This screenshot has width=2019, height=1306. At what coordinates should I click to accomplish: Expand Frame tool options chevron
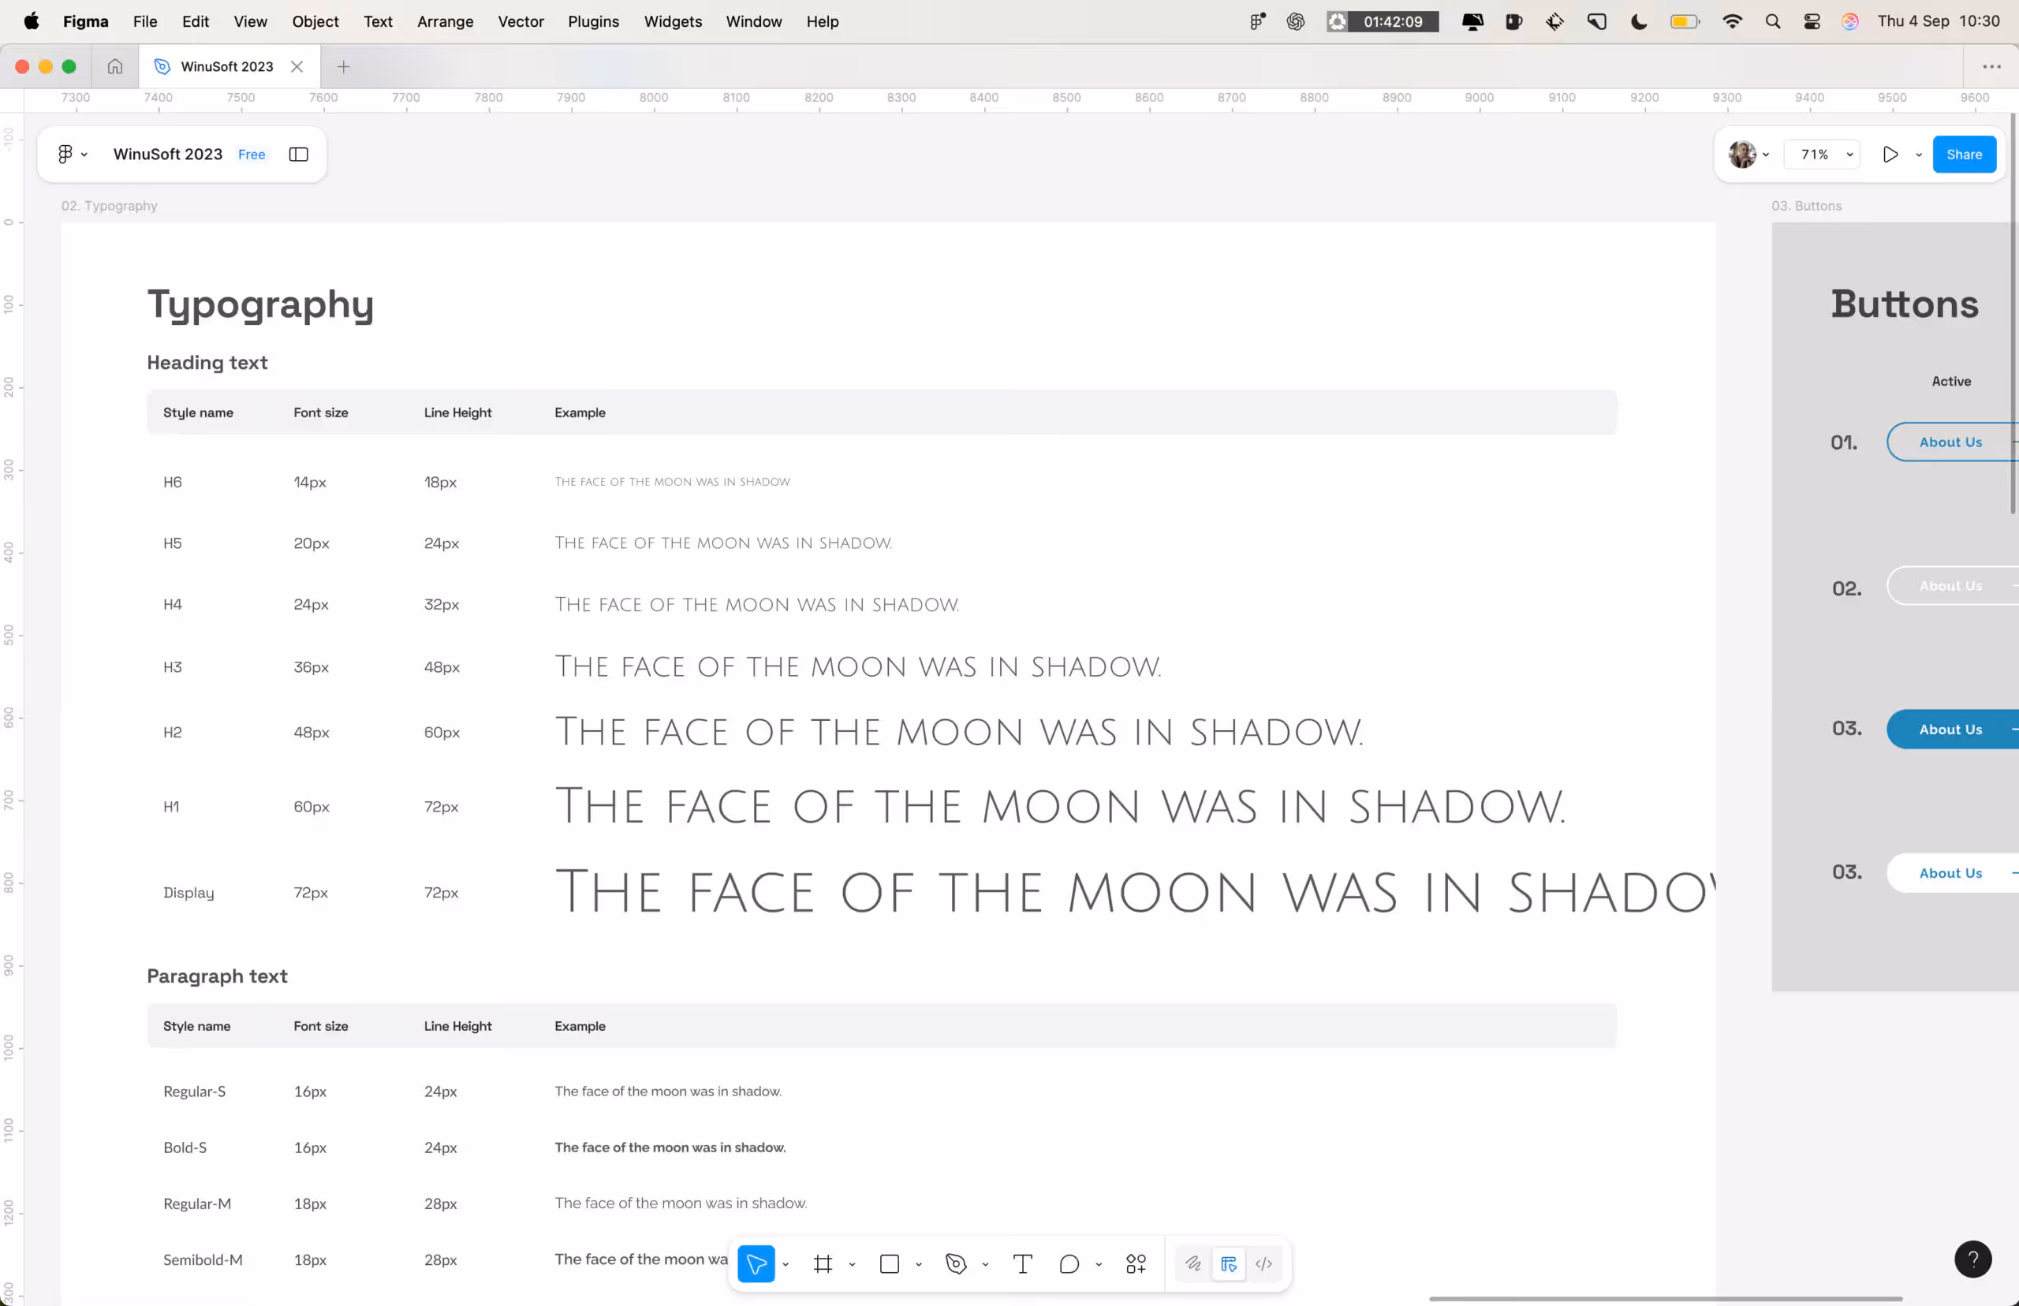(851, 1264)
